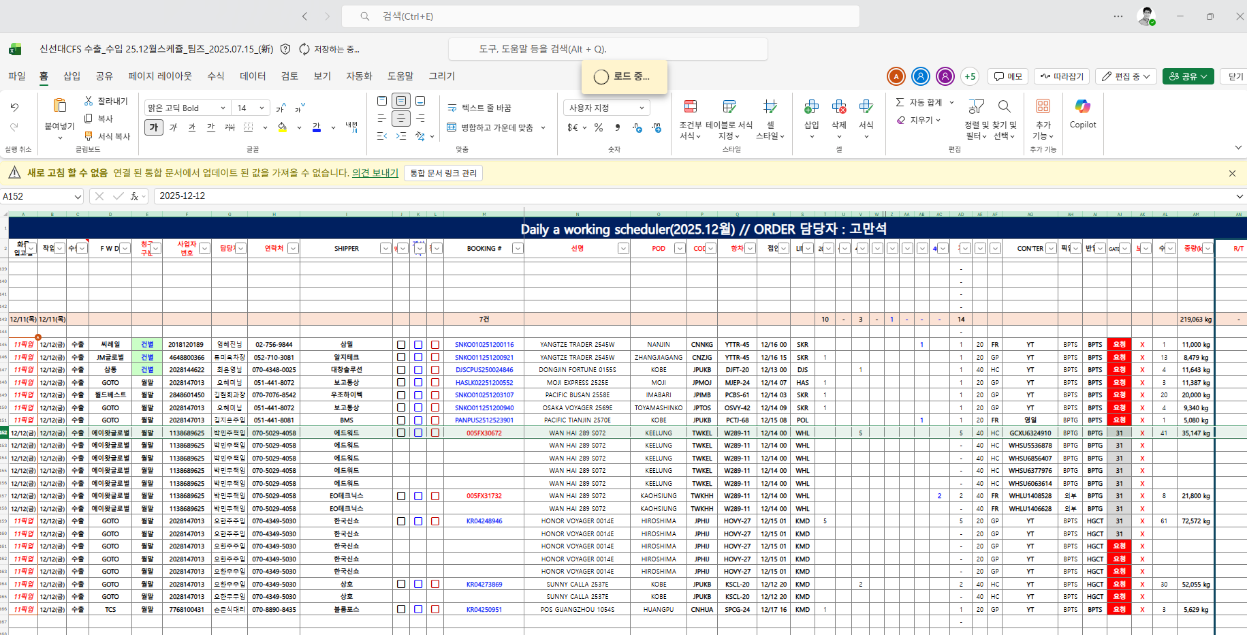
Task: Expand the font size dropdown showing 14
Action: click(x=262, y=108)
